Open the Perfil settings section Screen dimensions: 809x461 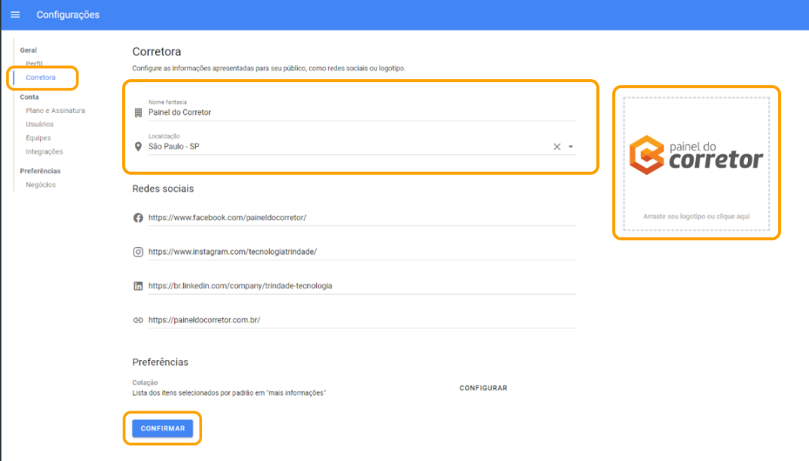[x=34, y=63]
